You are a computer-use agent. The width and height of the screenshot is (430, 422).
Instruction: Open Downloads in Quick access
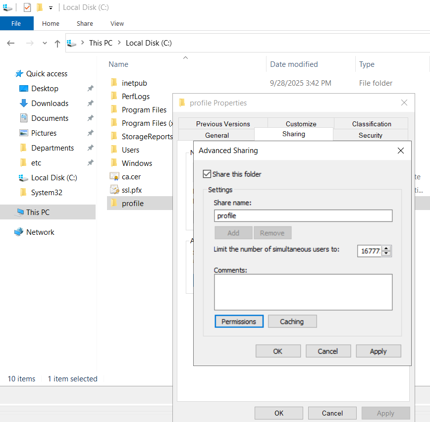[x=50, y=104]
